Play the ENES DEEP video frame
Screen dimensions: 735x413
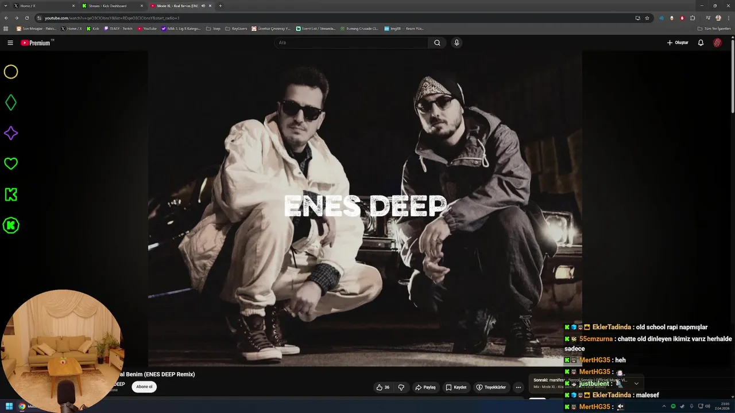coord(365,208)
